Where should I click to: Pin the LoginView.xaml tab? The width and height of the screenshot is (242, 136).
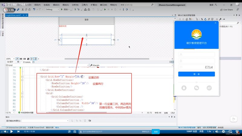24,15
